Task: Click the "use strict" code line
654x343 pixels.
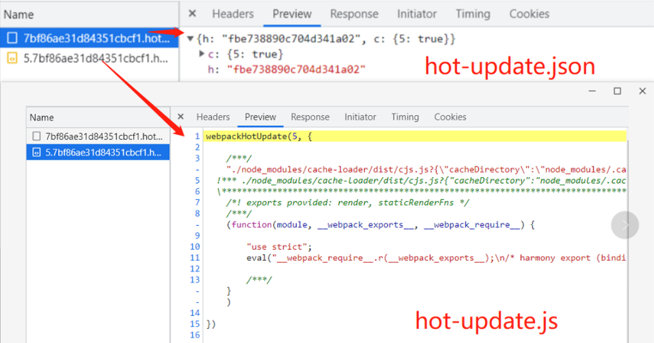Action: tap(279, 247)
